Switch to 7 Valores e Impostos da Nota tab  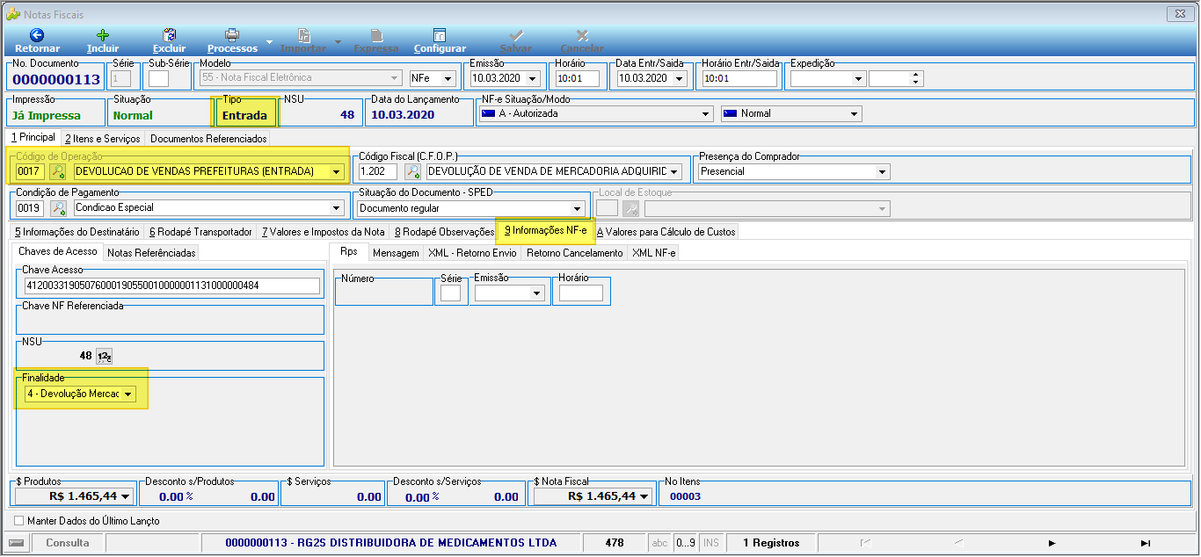click(323, 232)
